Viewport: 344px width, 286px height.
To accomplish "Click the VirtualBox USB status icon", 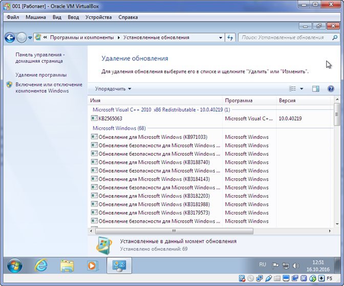I will point(268,278).
